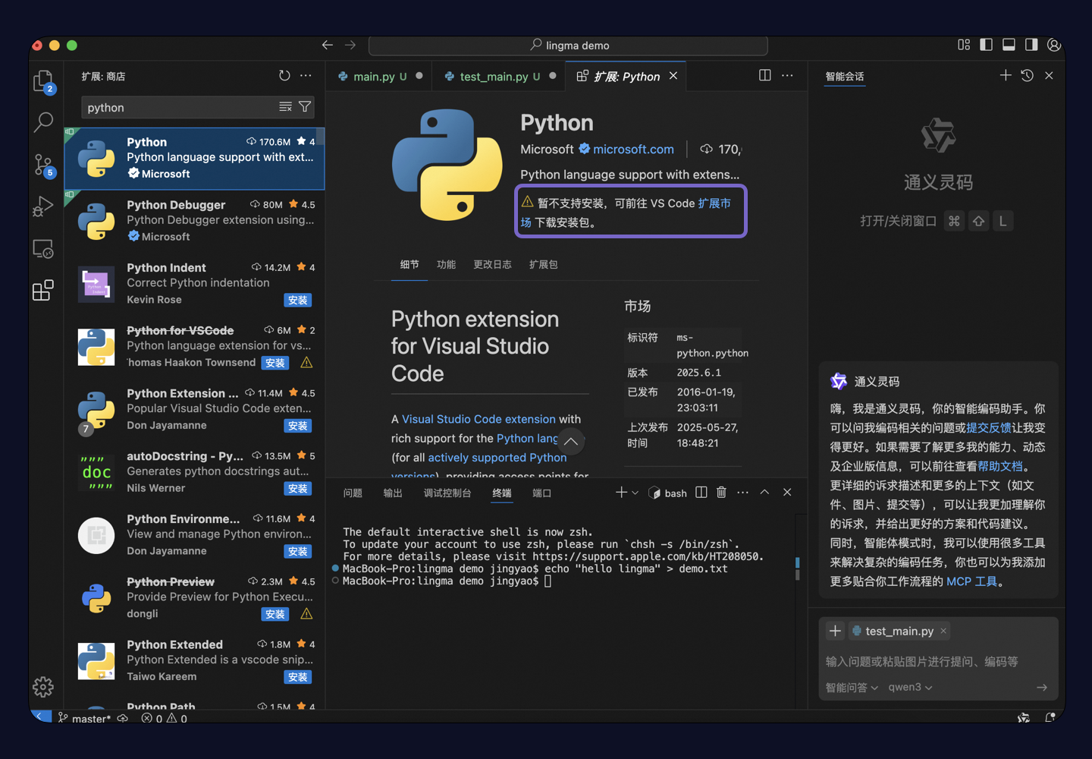Split the editor to the right
Image resolution: width=1092 pixels, height=759 pixels.
(x=764, y=76)
